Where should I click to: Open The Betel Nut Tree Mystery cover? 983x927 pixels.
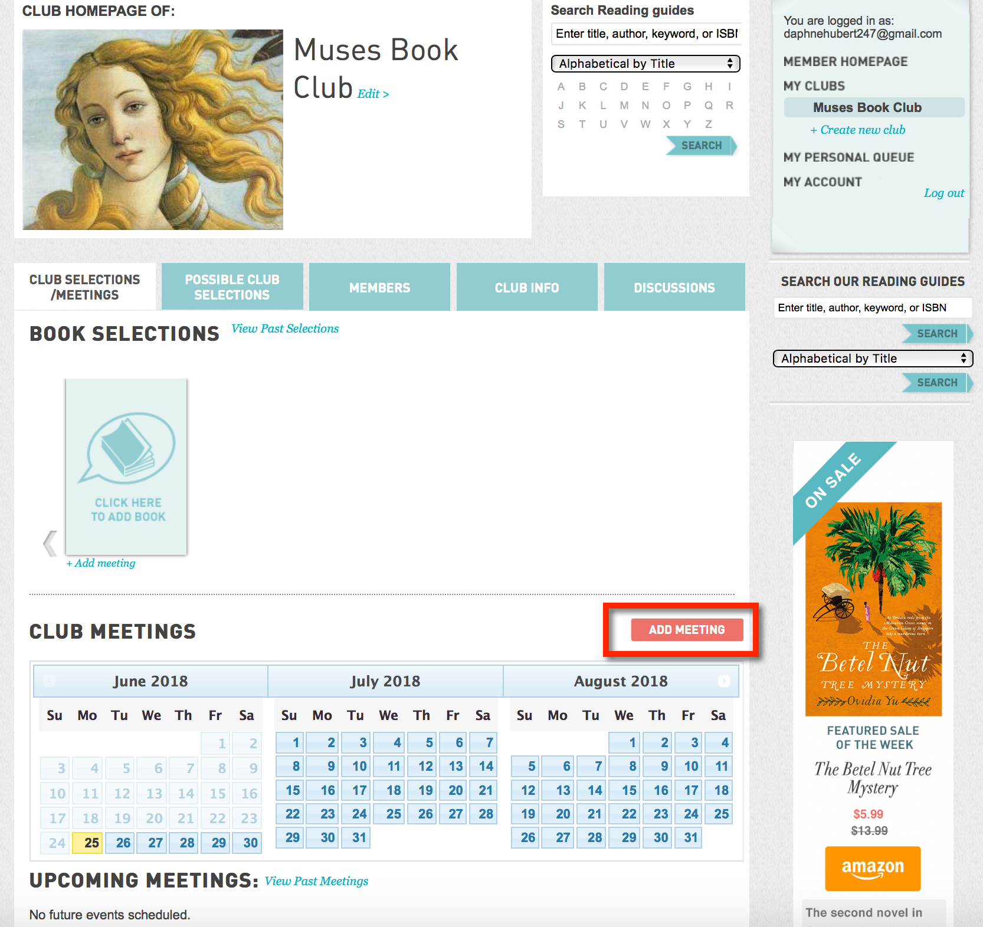pyautogui.click(x=873, y=609)
